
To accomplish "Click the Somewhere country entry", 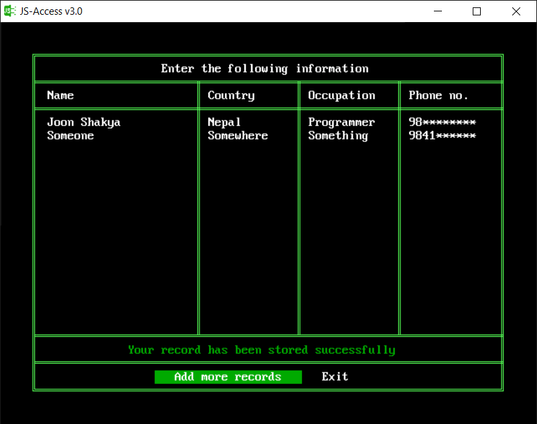I will pyautogui.click(x=237, y=135).
